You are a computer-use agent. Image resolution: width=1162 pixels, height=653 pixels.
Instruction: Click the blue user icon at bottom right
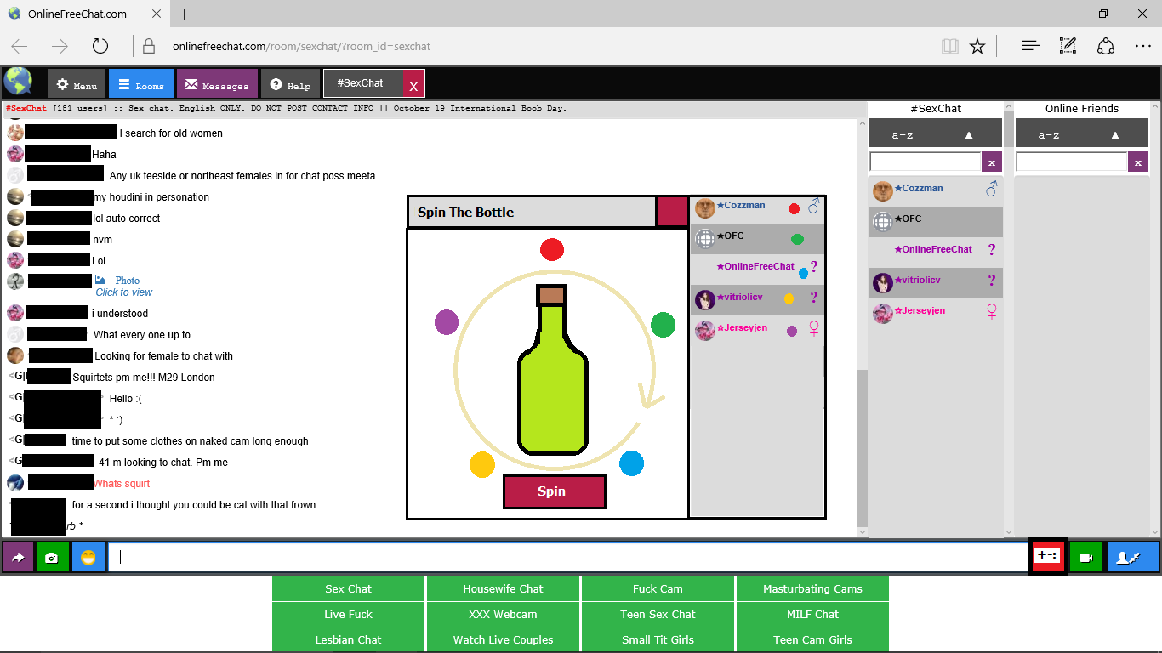coord(1132,557)
